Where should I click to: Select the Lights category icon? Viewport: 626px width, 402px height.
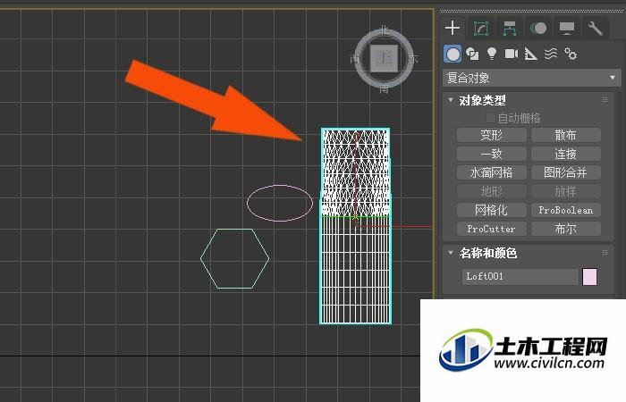point(492,54)
